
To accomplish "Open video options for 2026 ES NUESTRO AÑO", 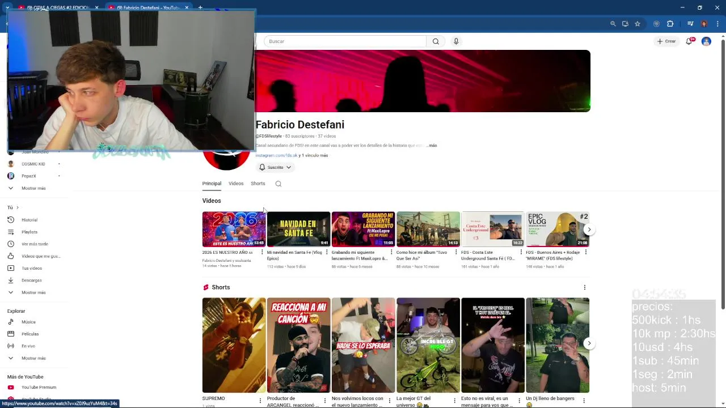I will pos(262,252).
